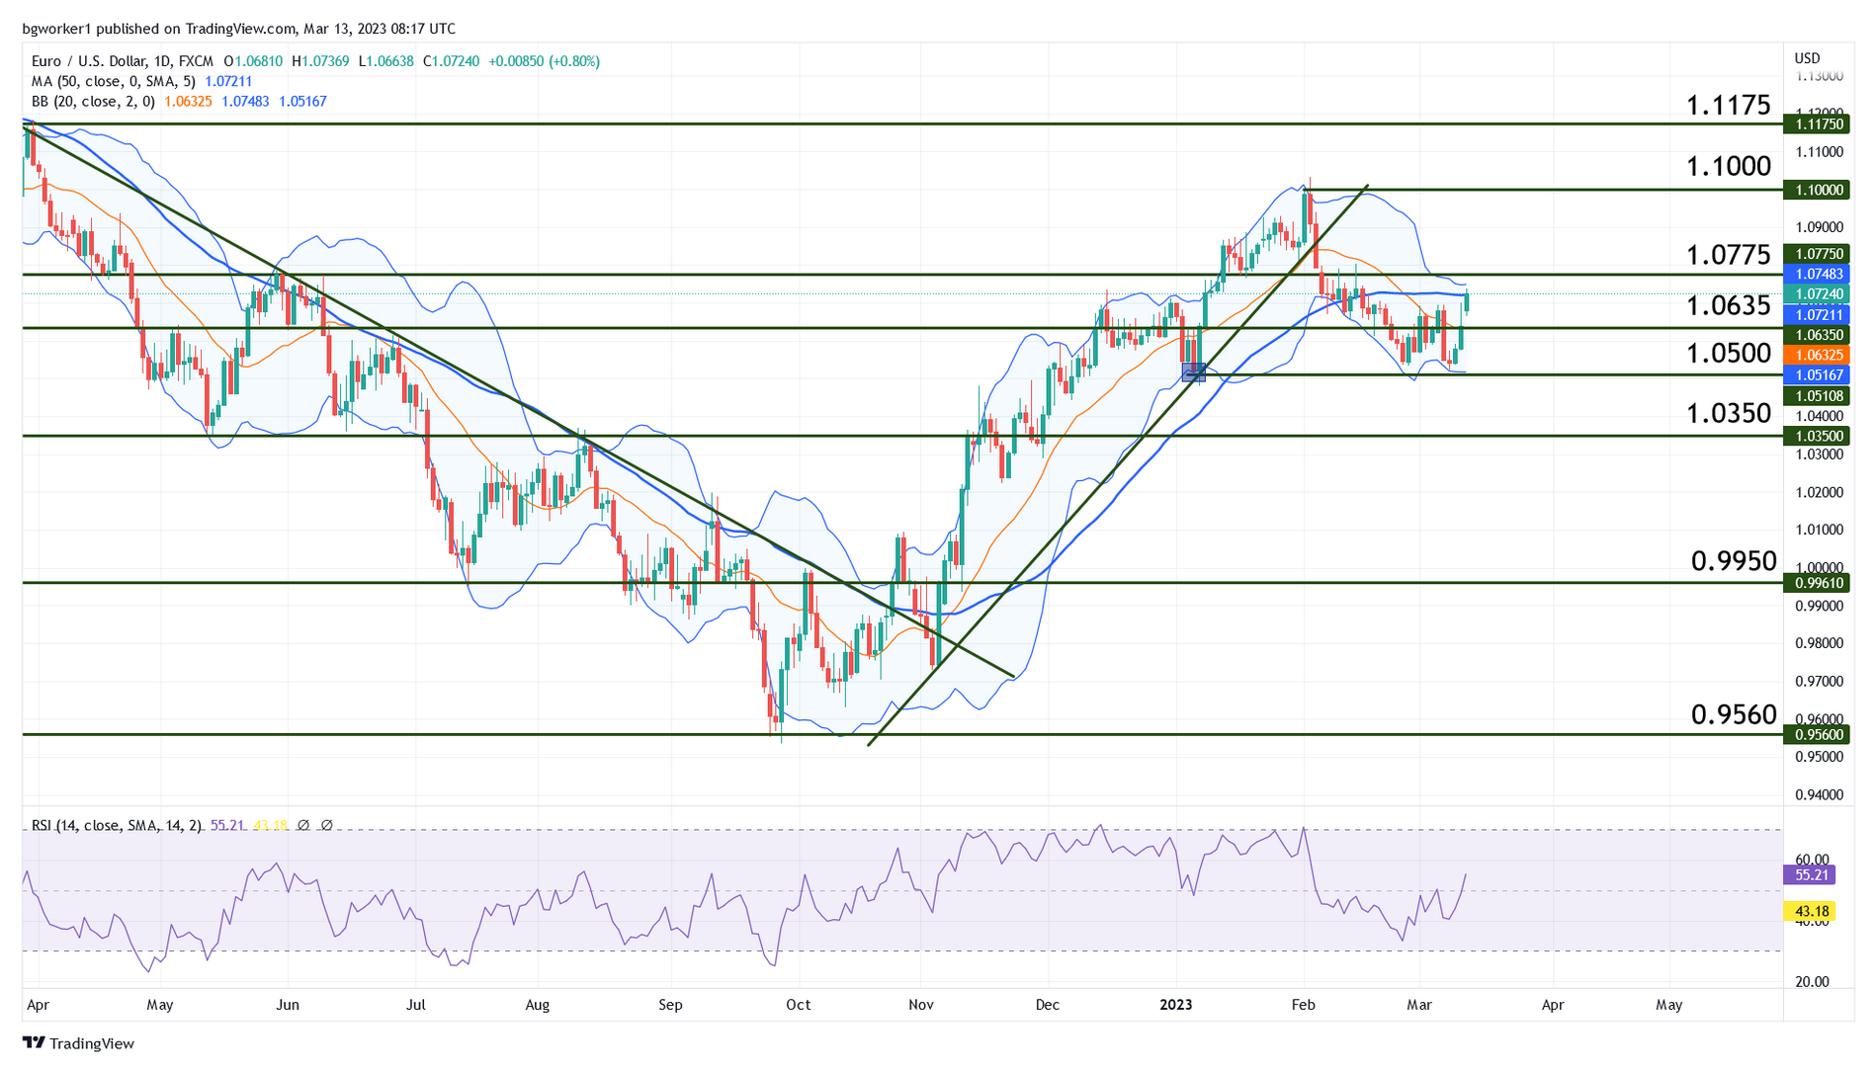Open the MA (50, close, 0, SMA, 5) indicator legend
The image size is (1876, 1073).
113,81
